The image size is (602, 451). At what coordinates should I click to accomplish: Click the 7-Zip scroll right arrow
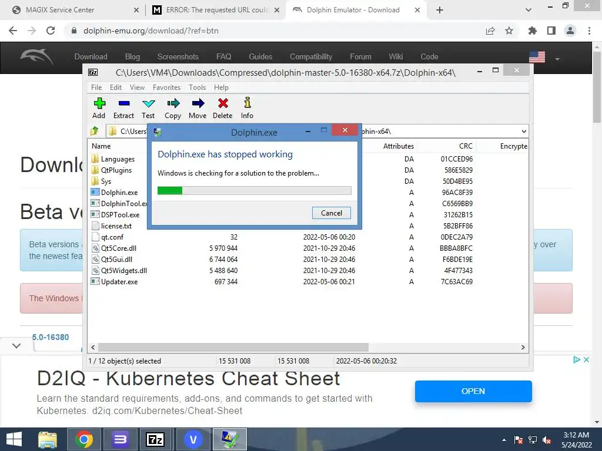[x=523, y=347]
